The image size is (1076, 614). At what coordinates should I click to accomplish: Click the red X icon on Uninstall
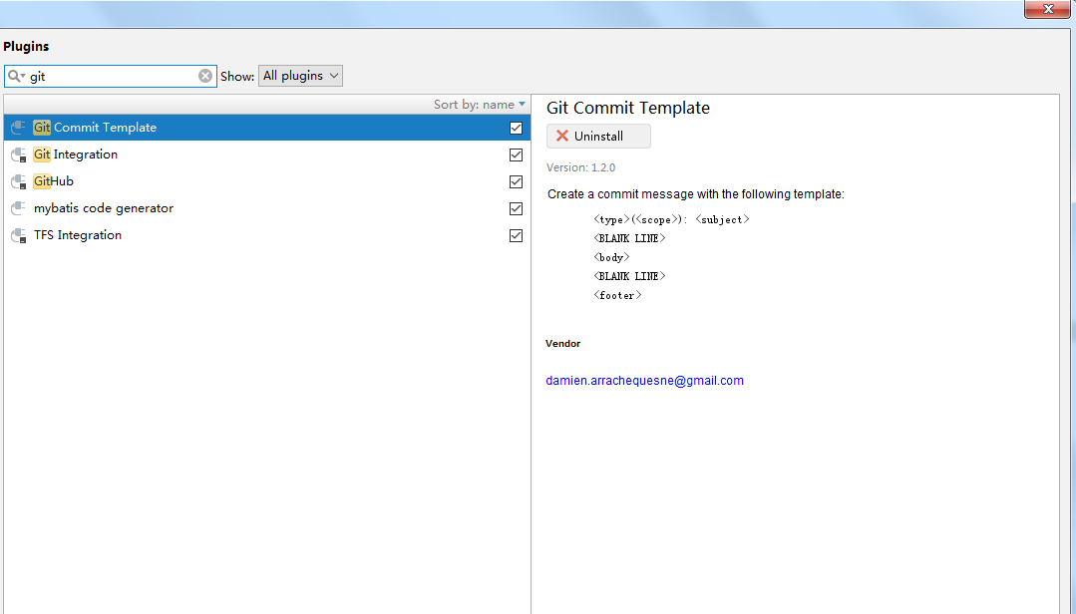click(562, 137)
